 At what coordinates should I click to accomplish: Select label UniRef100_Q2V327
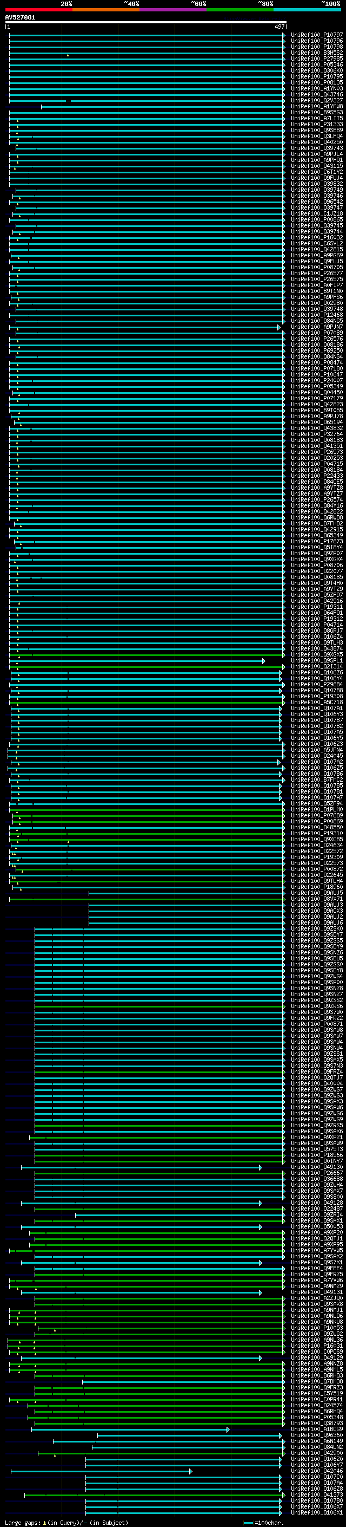317,100
